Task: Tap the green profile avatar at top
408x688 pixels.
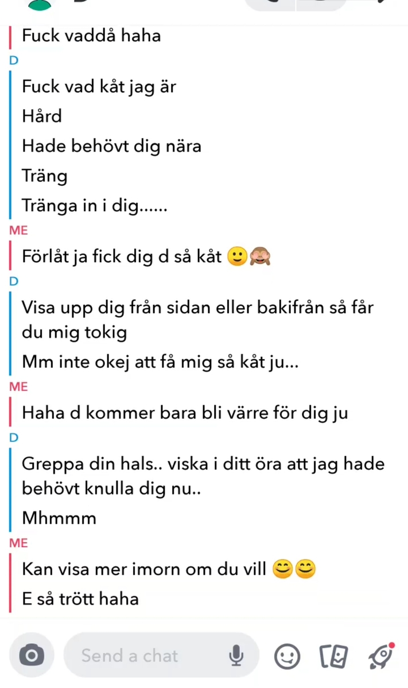Action: coord(40,5)
